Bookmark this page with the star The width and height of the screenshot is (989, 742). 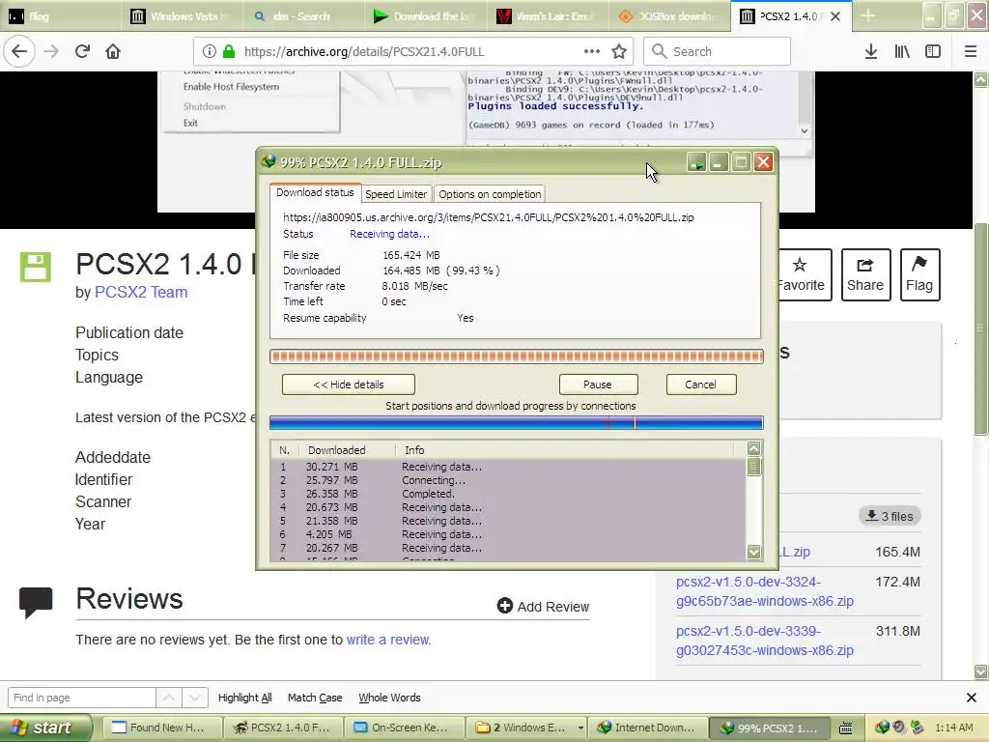click(x=619, y=51)
